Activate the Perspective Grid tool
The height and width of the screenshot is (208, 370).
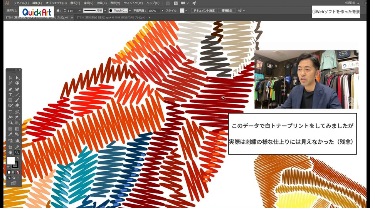click(x=17, y=122)
